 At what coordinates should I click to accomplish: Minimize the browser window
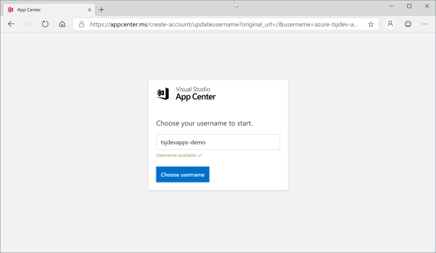coord(392,6)
